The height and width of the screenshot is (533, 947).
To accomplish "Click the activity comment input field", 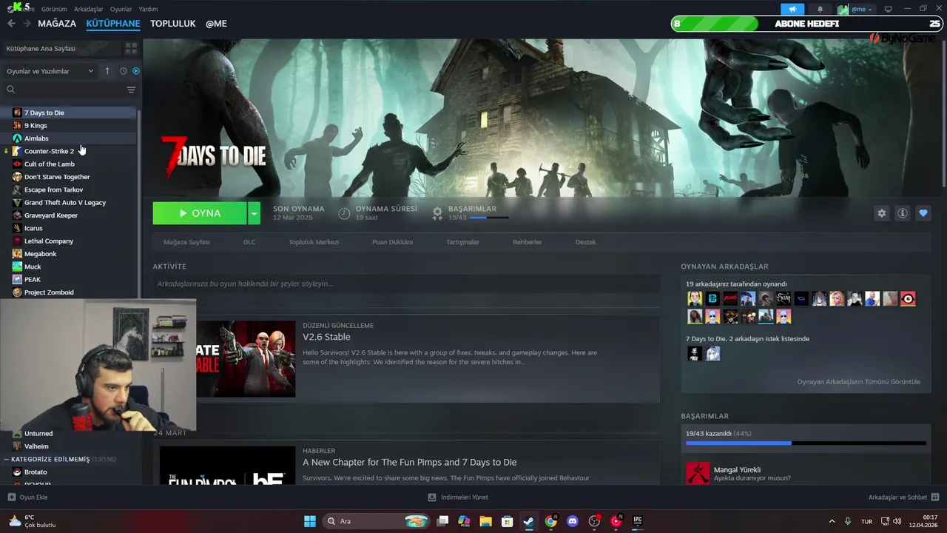I will click(406, 284).
